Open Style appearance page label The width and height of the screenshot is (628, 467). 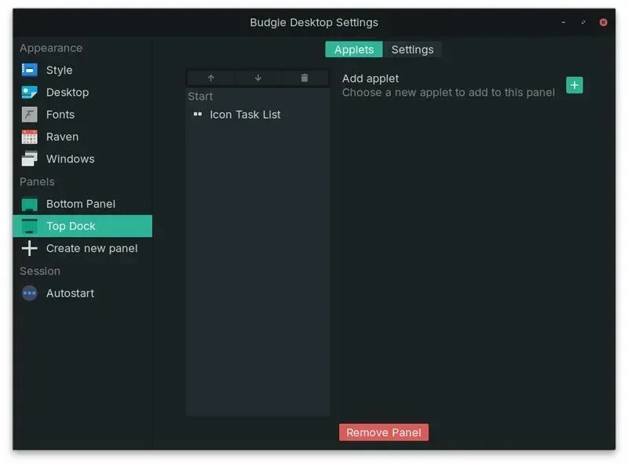click(x=60, y=70)
